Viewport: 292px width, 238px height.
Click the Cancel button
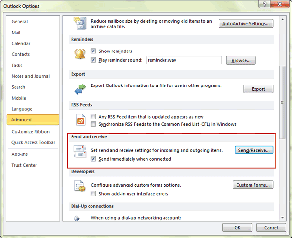point(271,228)
